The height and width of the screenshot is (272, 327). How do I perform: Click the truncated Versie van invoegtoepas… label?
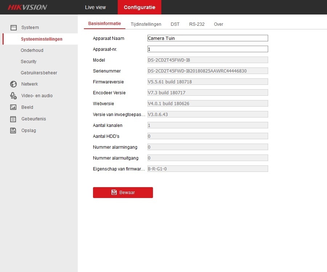(119, 115)
